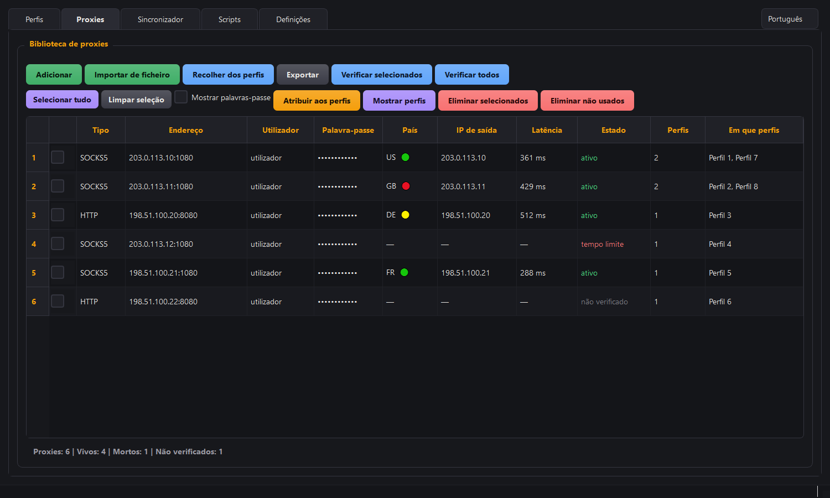830x498 pixels.
Task: Click Selecionar tudo button
Action: pos(62,100)
